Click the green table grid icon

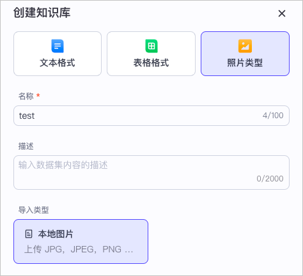point(151,46)
